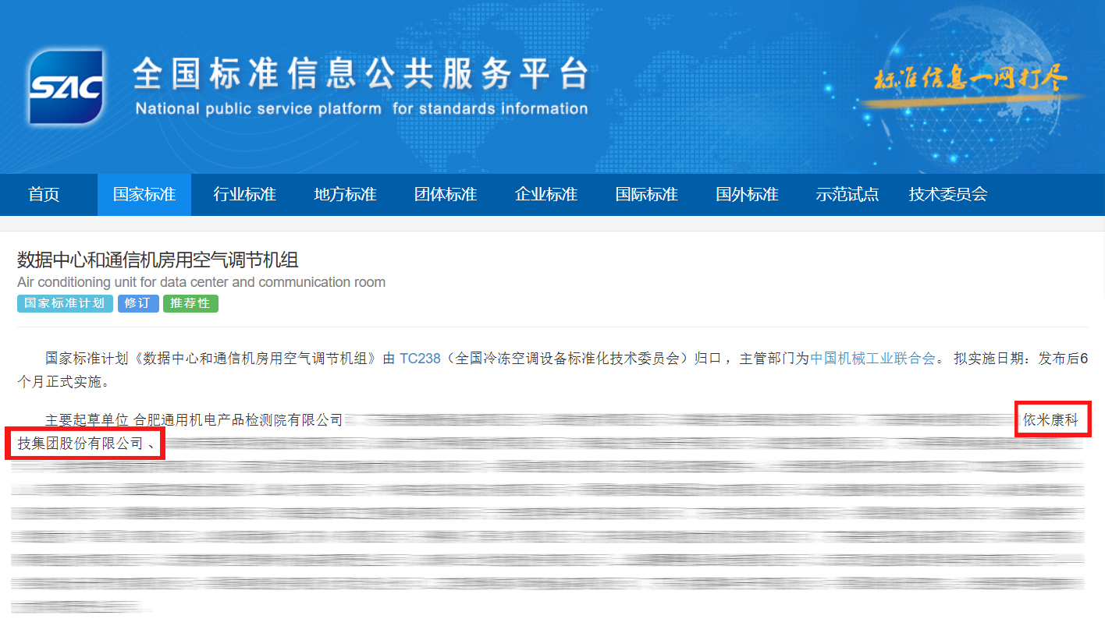Click the 国家标准计划 tag badge
The image size is (1105, 633).
[65, 303]
